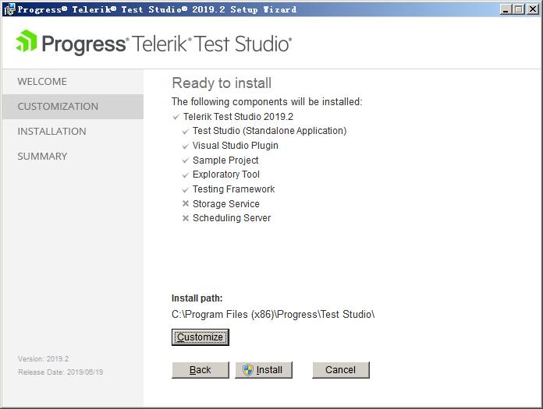The image size is (543, 409).
Task: Maximize the Setup Wizard window
Action: coord(518,9)
